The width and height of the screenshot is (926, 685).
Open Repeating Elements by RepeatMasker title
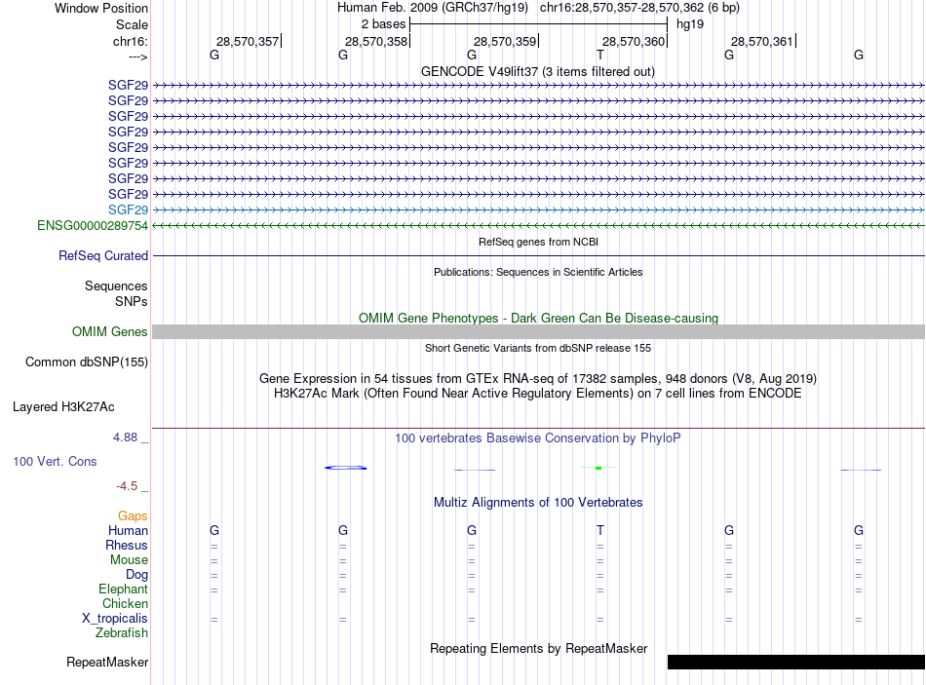click(x=539, y=648)
